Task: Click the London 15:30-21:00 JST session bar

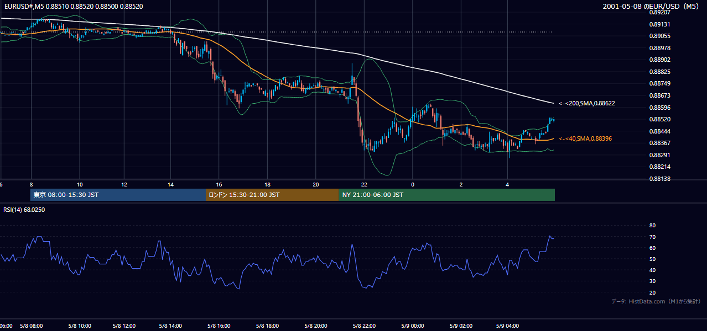Action: pyautogui.click(x=272, y=195)
